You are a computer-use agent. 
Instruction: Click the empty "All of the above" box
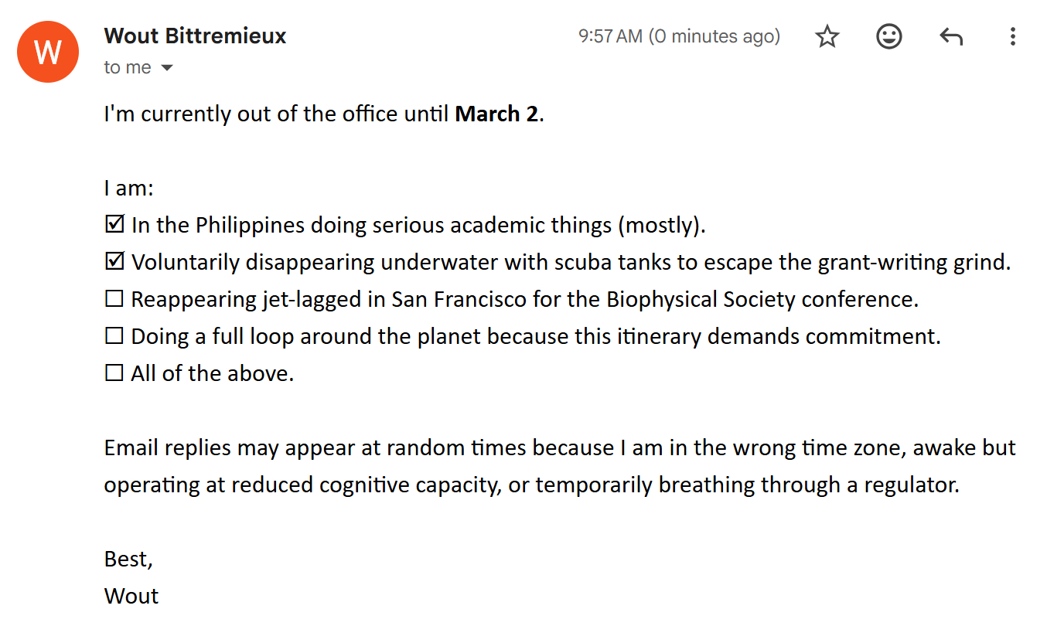pos(114,373)
